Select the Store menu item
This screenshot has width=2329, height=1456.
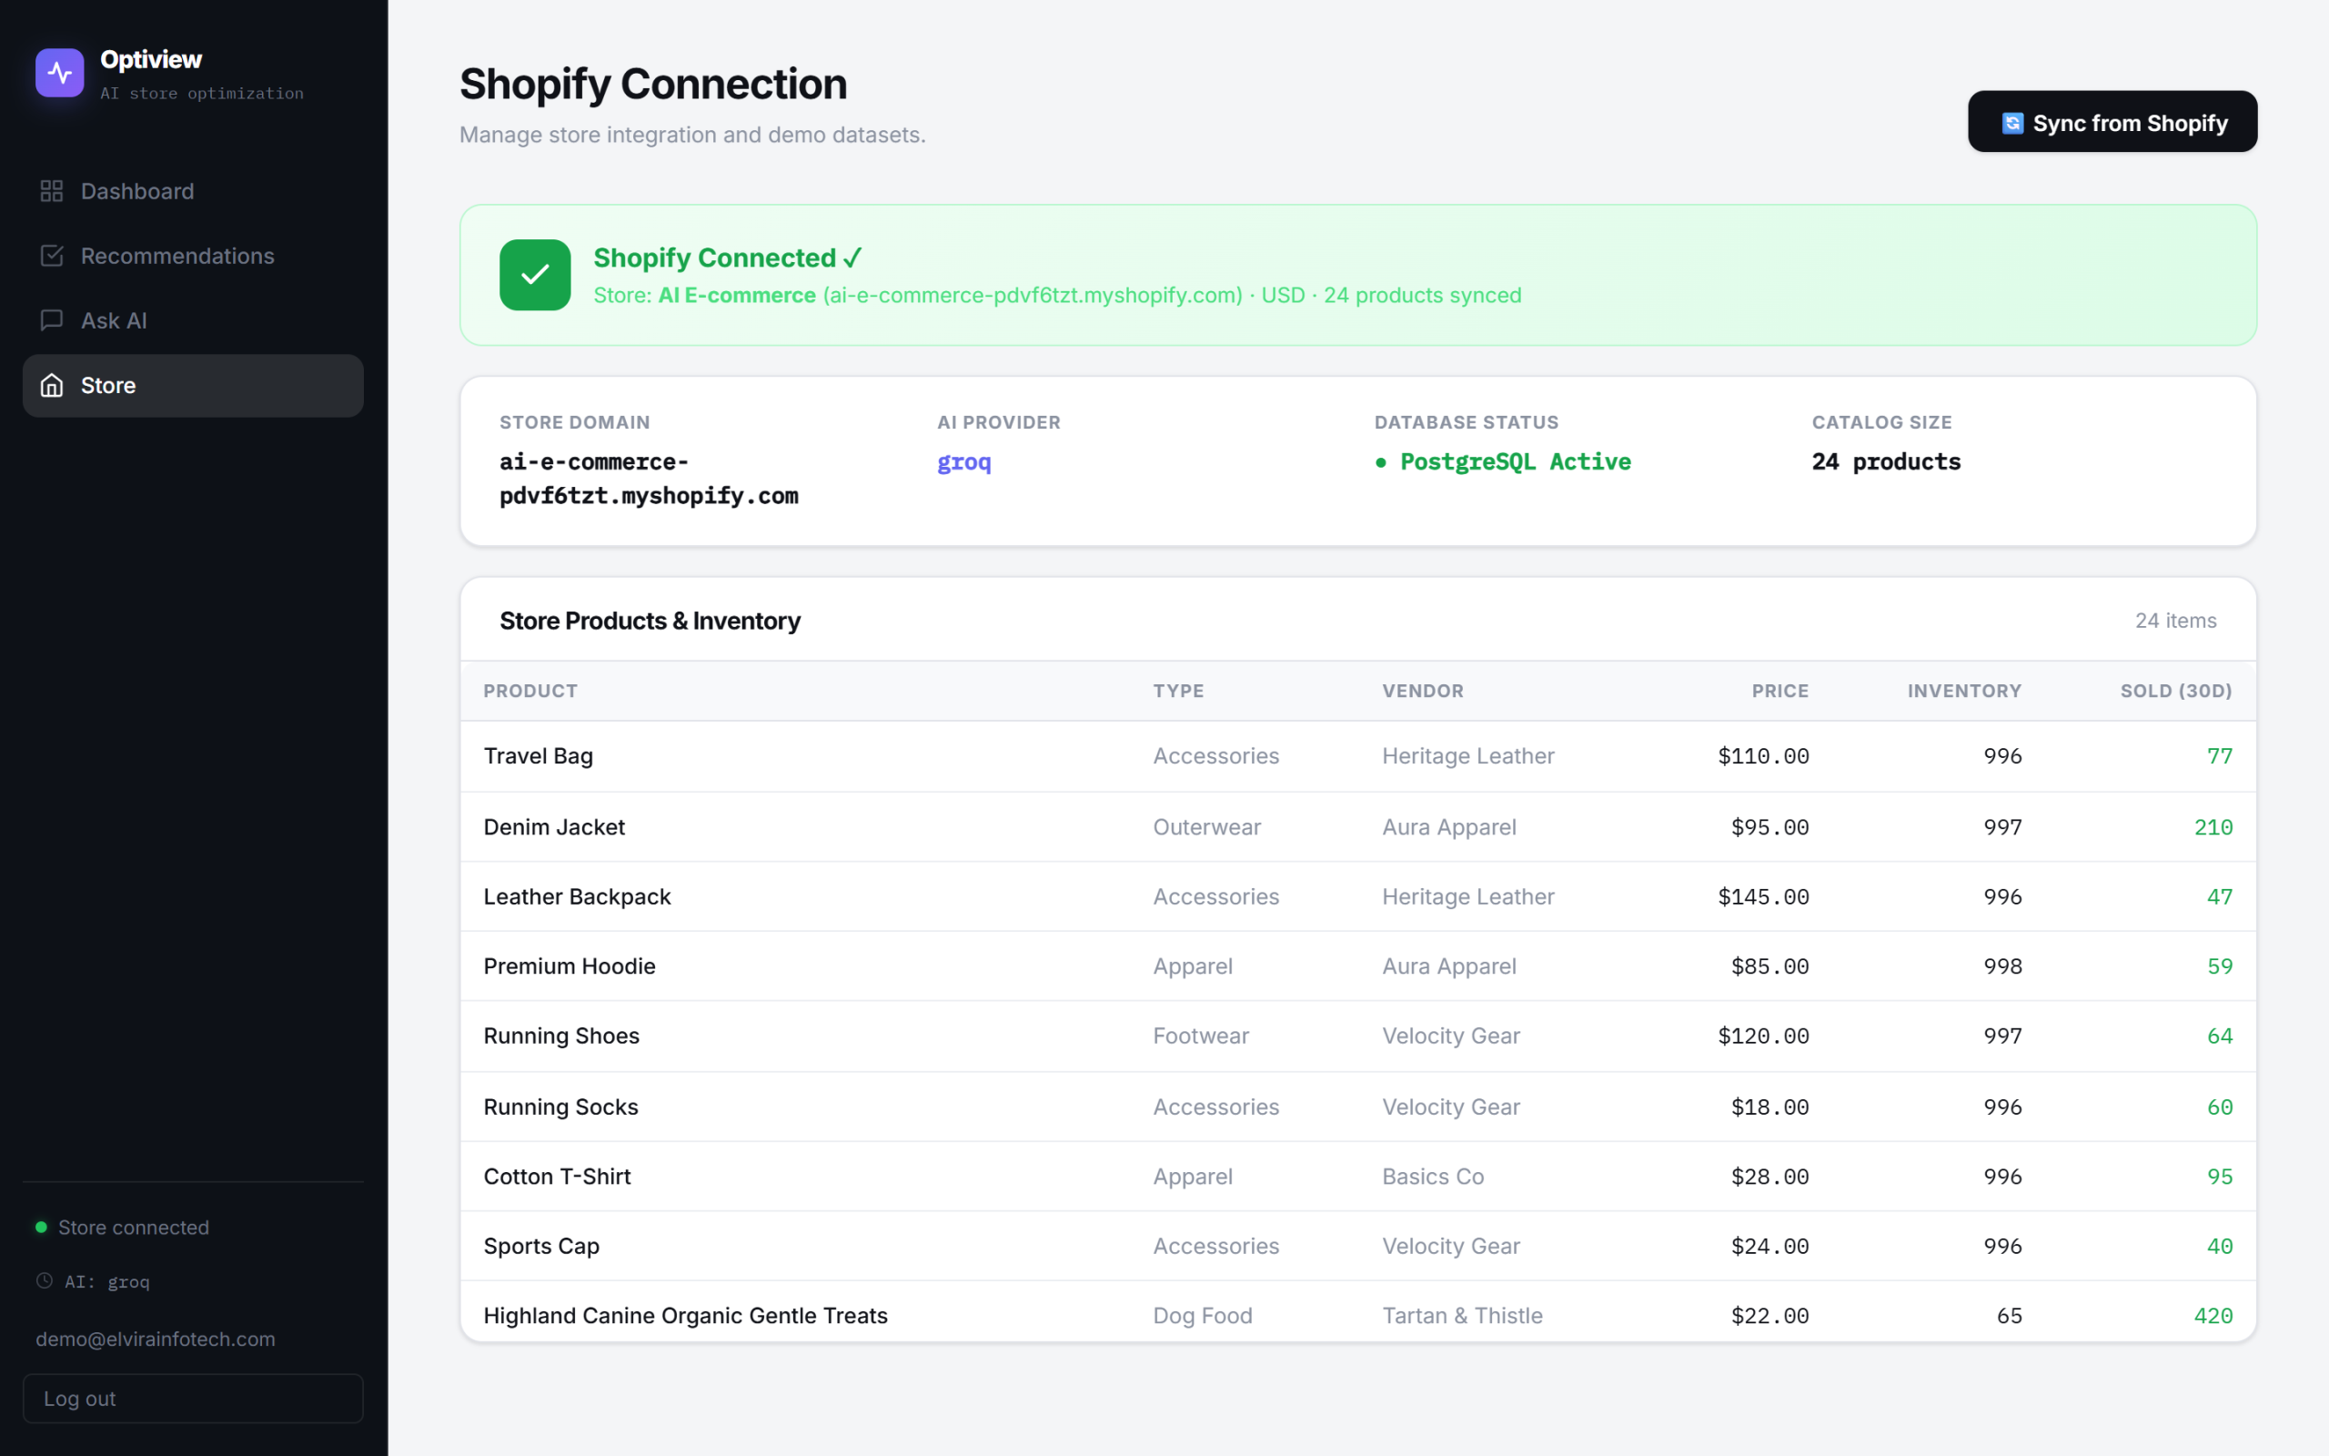[x=193, y=385]
